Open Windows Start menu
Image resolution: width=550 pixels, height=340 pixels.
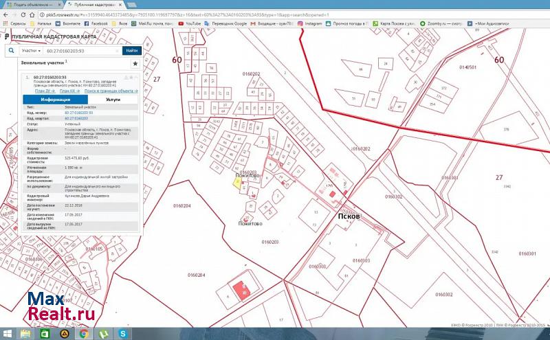8,333
